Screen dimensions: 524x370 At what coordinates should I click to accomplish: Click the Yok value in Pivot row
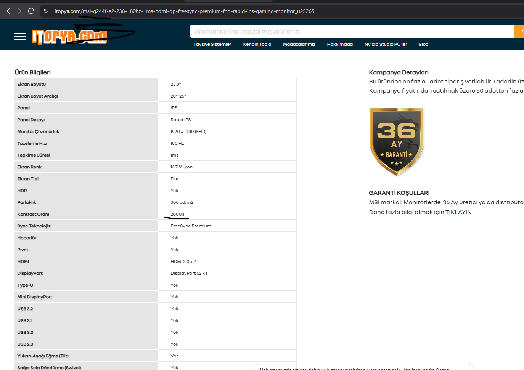pos(175,250)
